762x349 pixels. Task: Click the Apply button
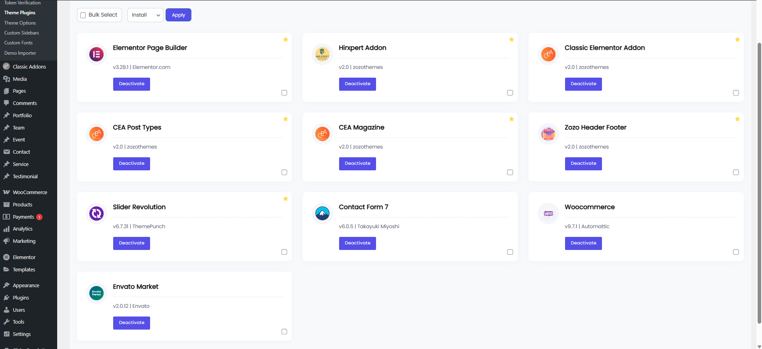[178, 15]
